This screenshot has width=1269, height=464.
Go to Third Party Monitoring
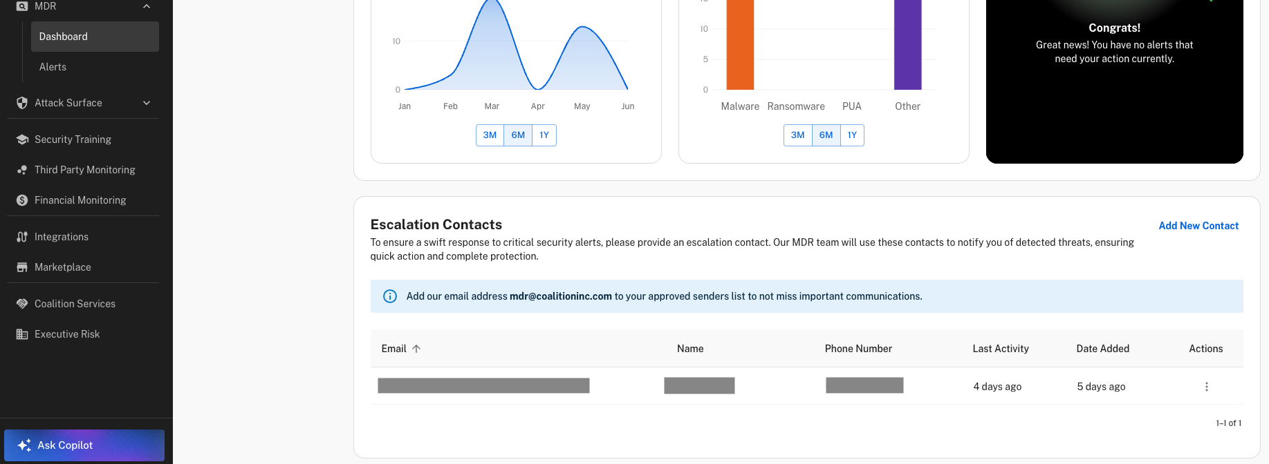coord(84,170)
